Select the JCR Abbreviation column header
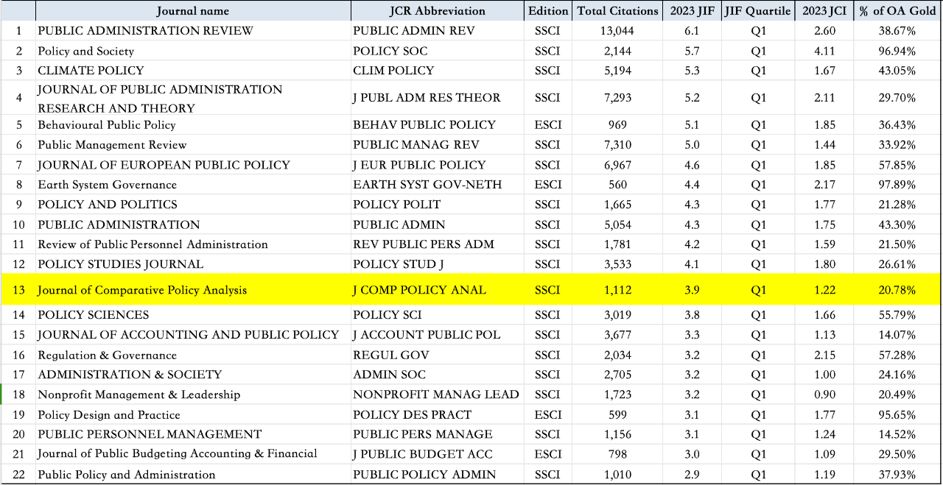This screenshot has height=485, width=943. (438, 11)
